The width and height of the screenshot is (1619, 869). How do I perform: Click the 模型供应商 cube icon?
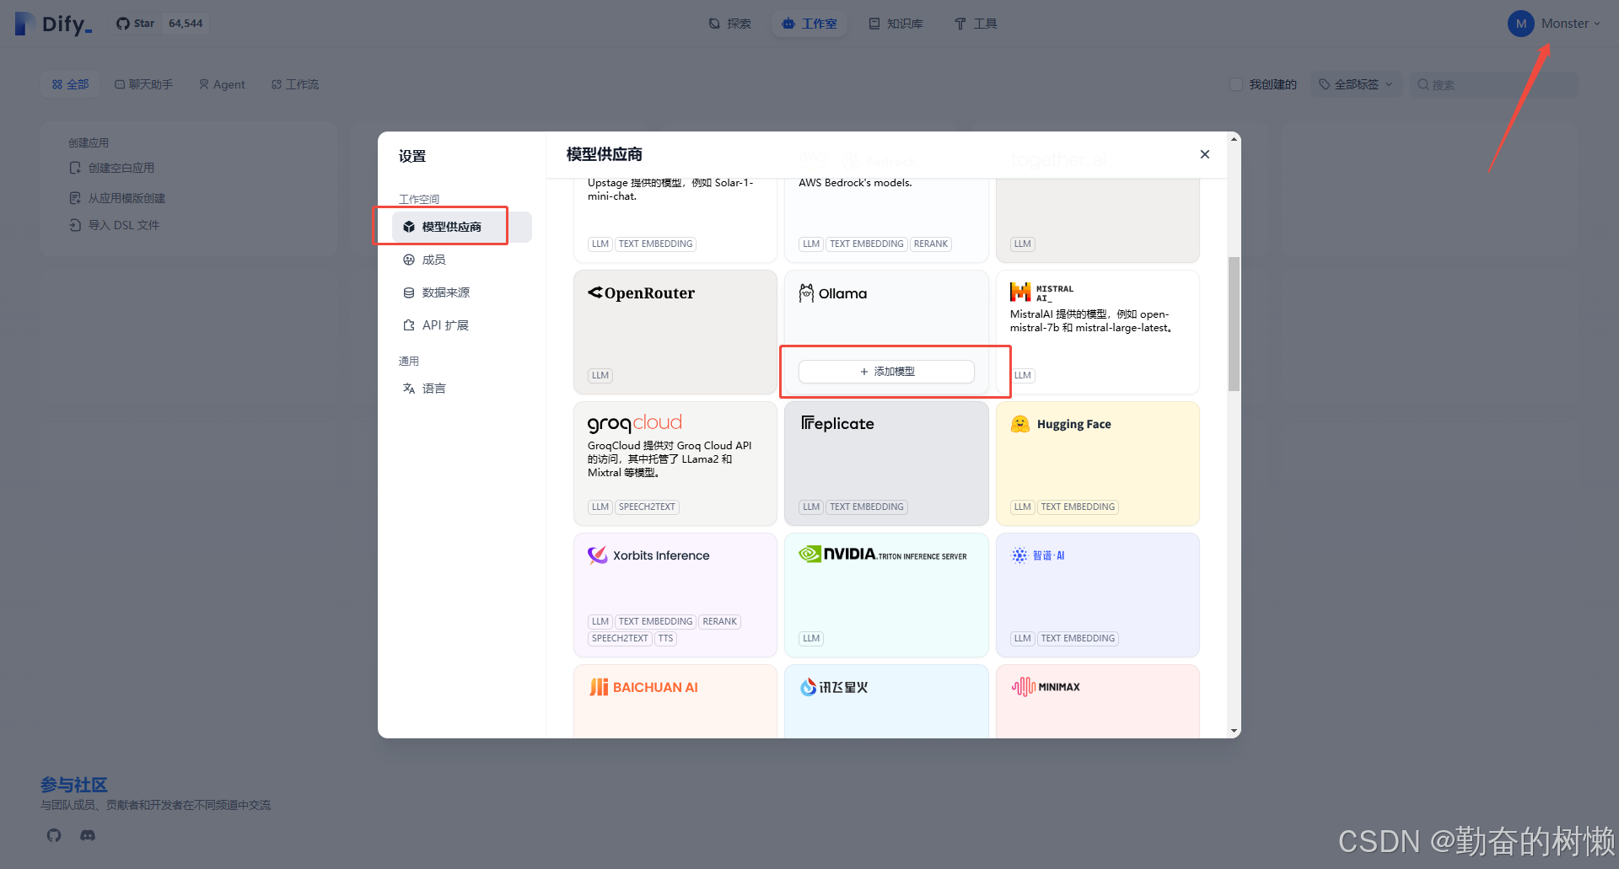[409, 227]
